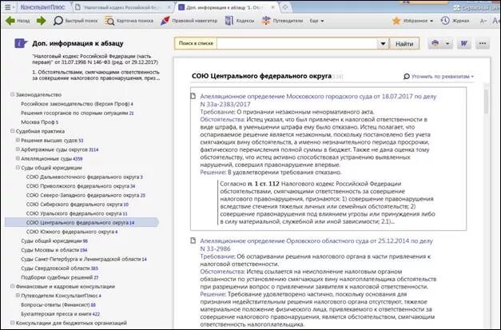
Task: Collapse Консультации для бюджетных организаций section
Action: pos(13,323)
